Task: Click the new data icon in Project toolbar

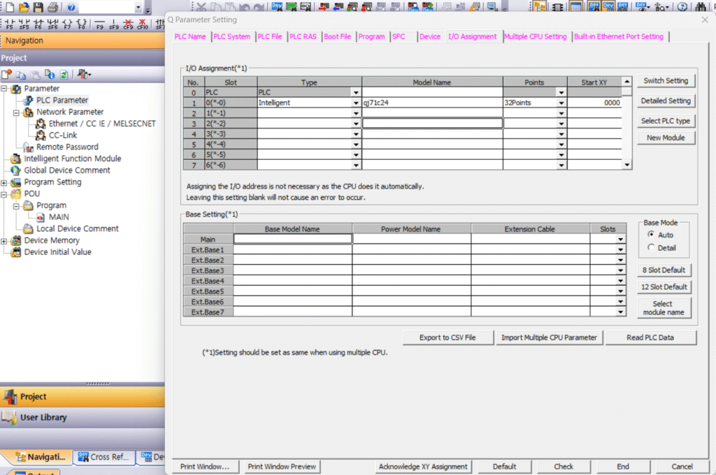Action: coord(6,74)
